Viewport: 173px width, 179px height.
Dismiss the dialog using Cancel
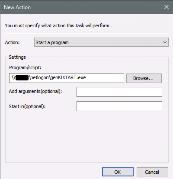coord(152,172)
